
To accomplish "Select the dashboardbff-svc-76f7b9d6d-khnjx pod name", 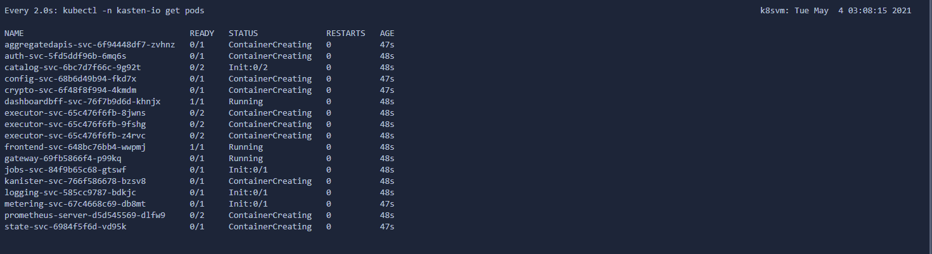I will point(82,102).
